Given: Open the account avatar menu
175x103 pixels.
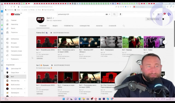Looking at the screenshot, I should pyautogui.click(x=169, y=14).
